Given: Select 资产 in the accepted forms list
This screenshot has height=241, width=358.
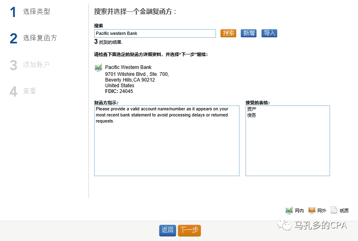Looking at the screenshot, I should [x=252, y=109].
